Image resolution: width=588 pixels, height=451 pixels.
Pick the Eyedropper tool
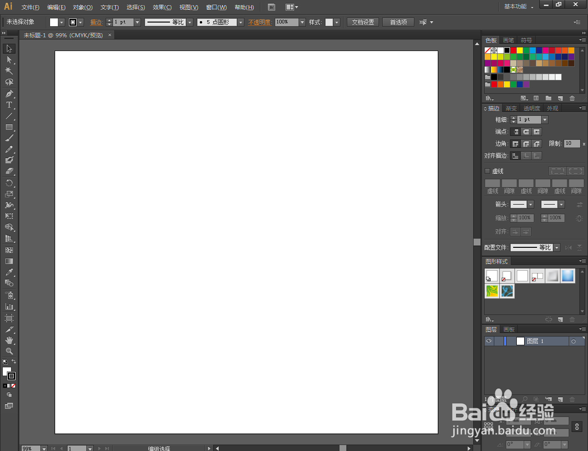(x=9, y=272)
